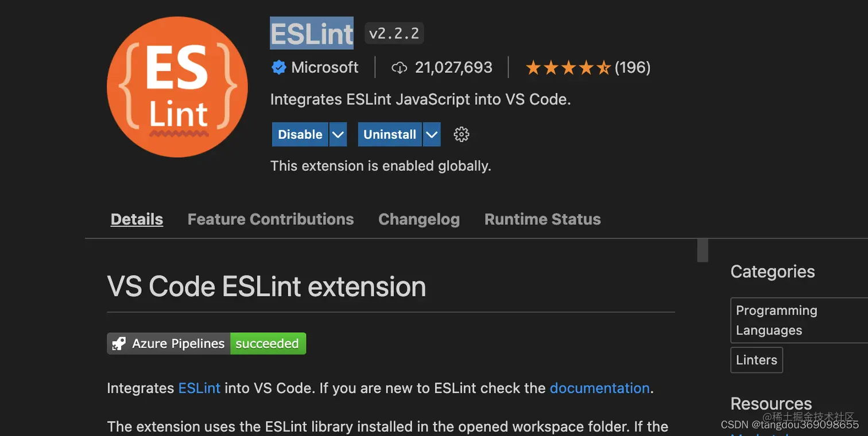
Task: Click 'This extension is enabled globally' text
Action: click(381, 166)
